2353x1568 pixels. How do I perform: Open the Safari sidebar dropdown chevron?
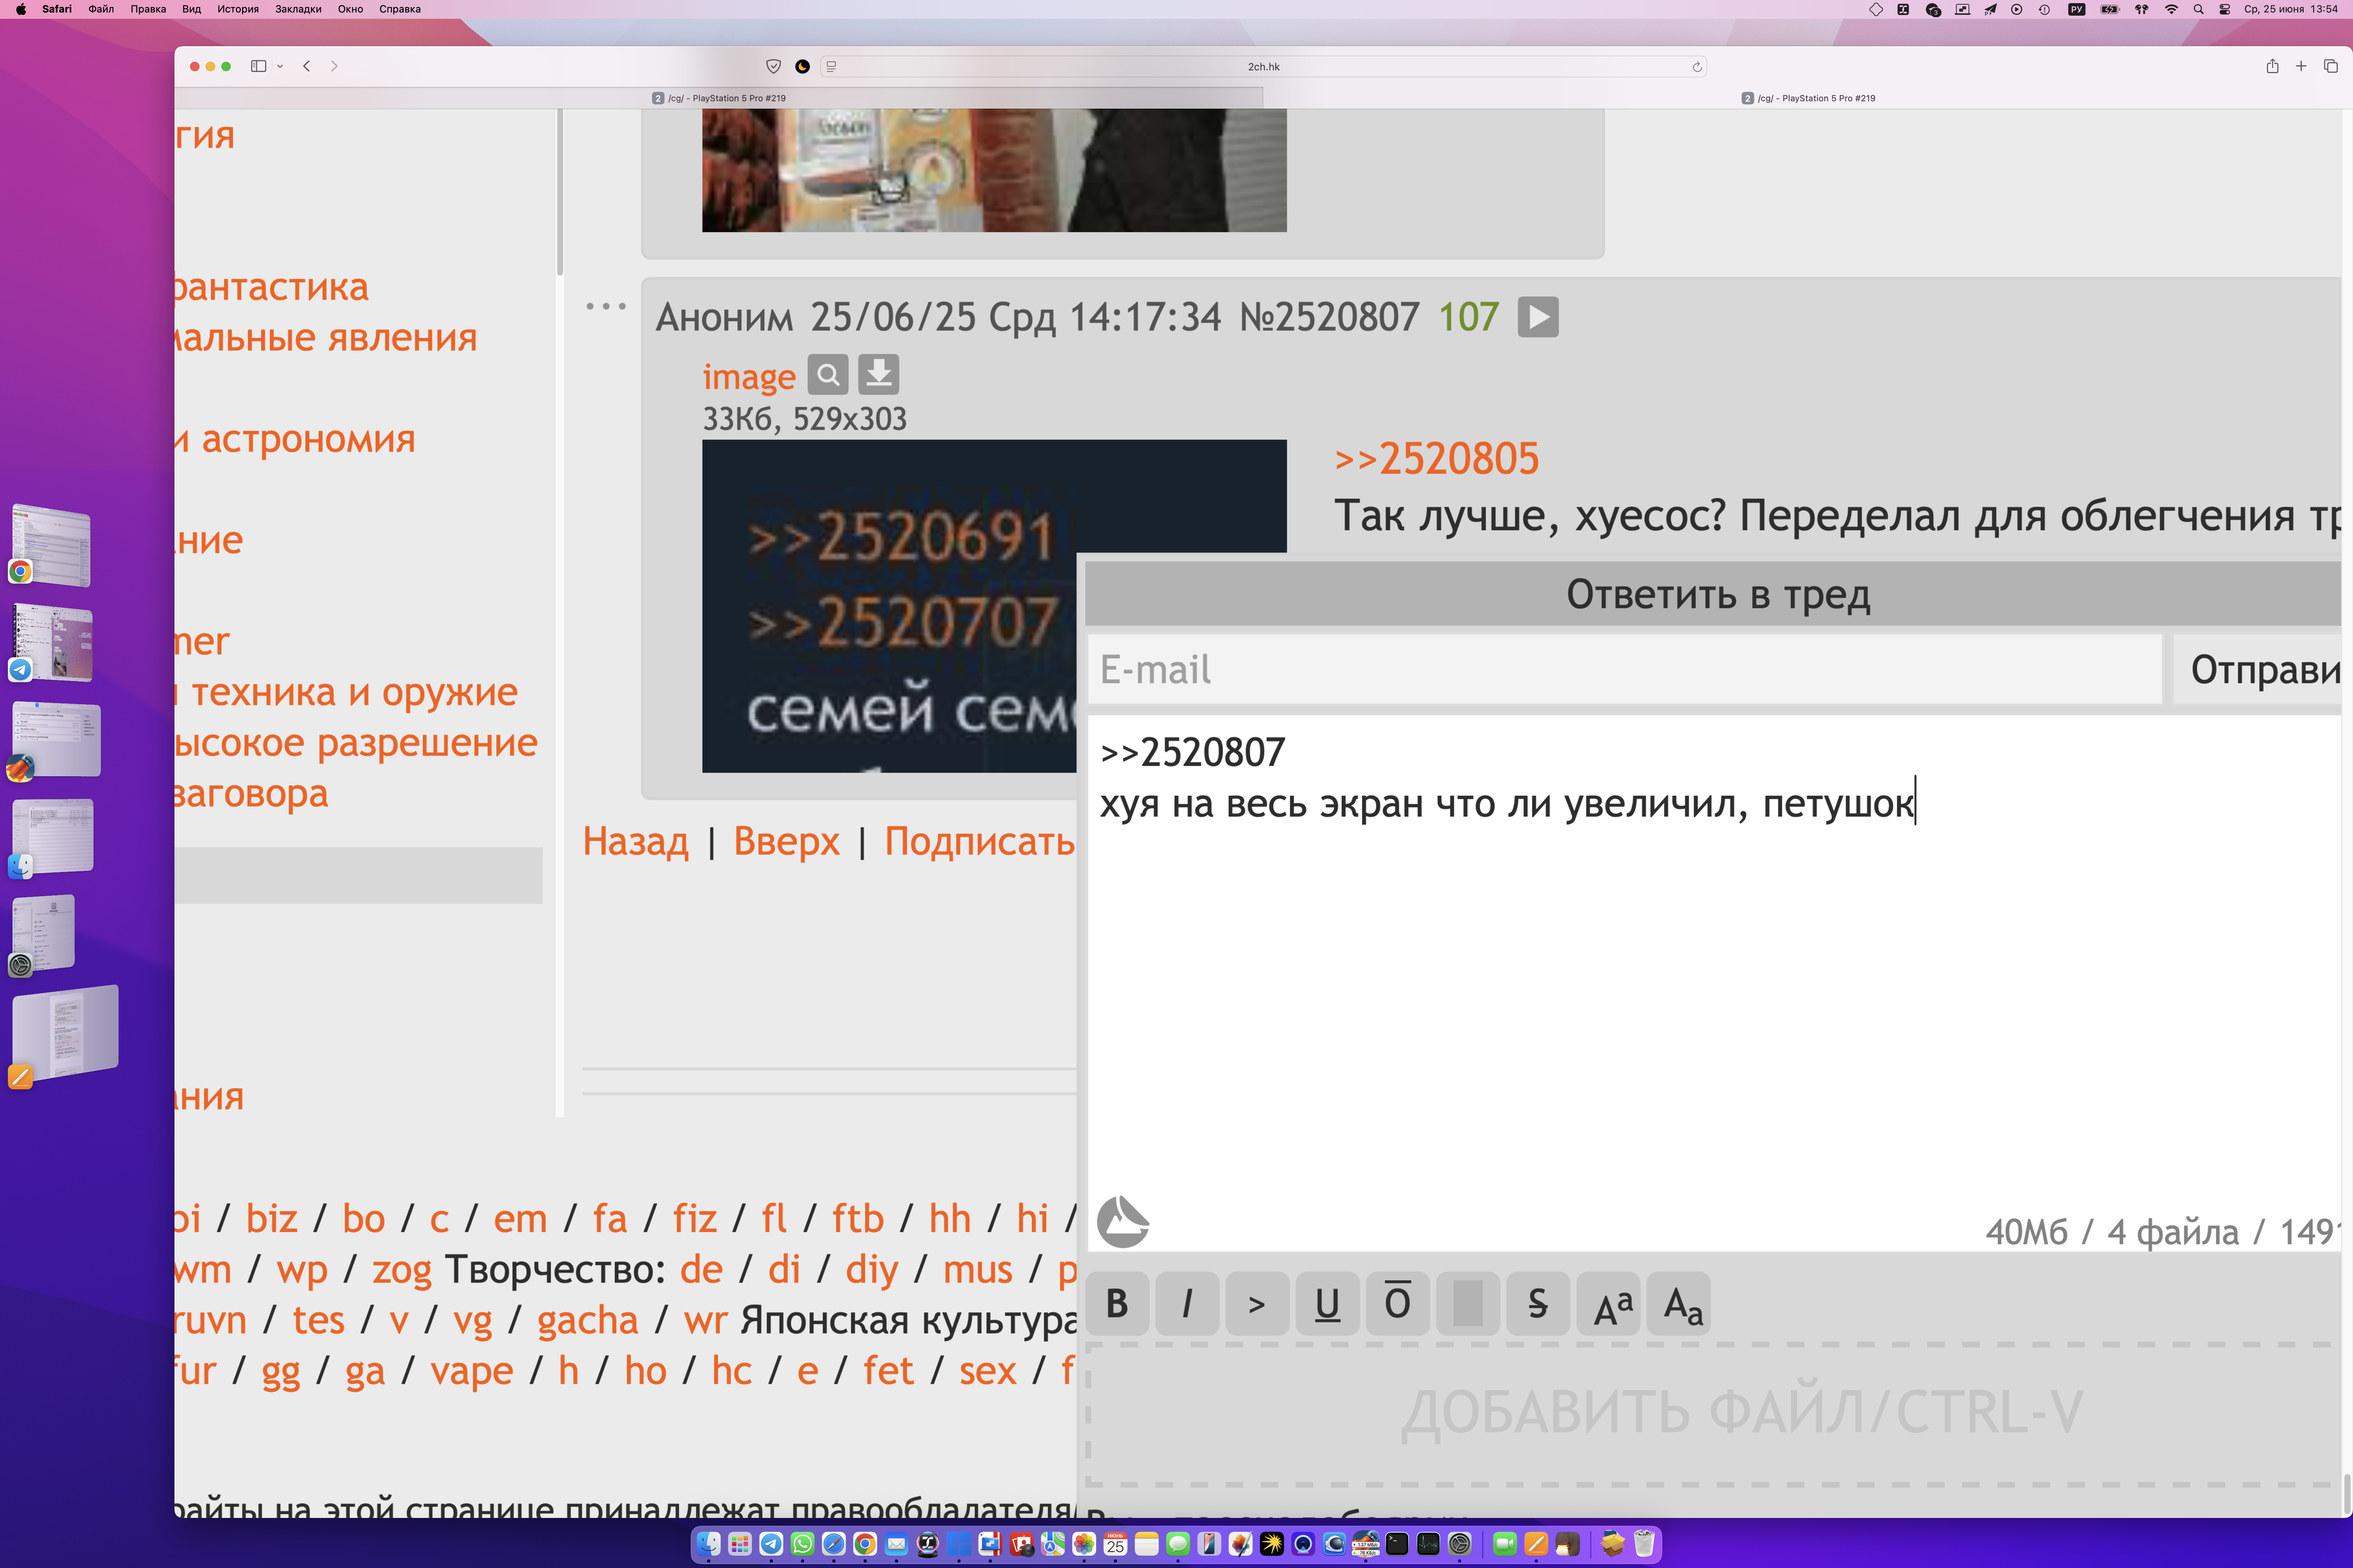280,66
